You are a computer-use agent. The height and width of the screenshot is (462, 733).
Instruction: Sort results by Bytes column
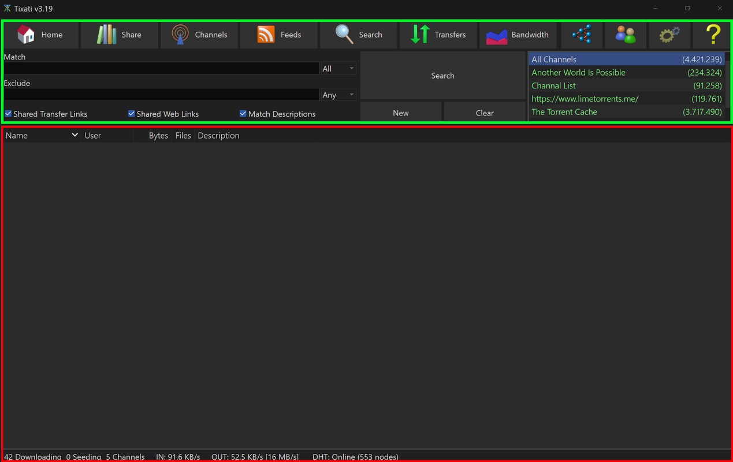coord(152,136)
